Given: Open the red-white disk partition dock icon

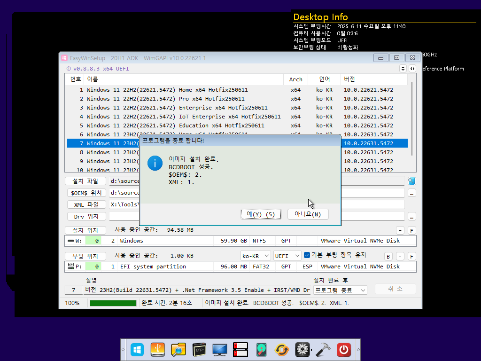Looking at the screenshot, I should (240, 350).
